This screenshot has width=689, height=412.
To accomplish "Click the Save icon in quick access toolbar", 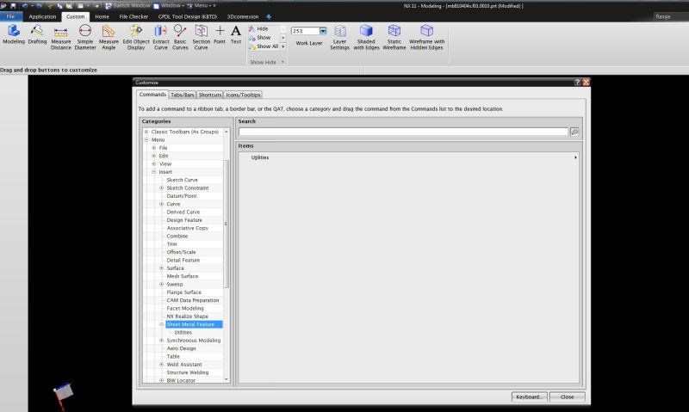I will pyautogui.click(x=13, y=6).
